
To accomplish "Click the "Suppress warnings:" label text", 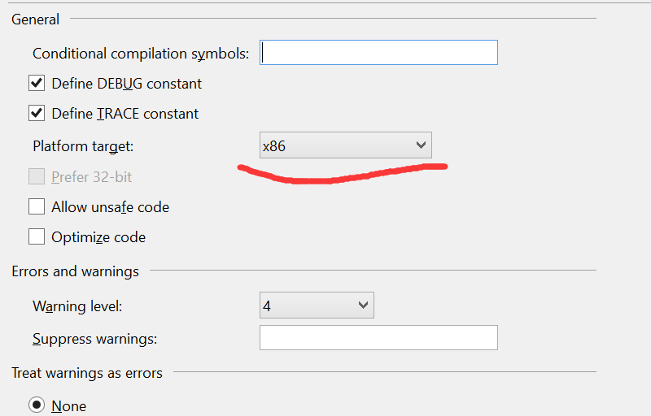I will click(94, 339).
